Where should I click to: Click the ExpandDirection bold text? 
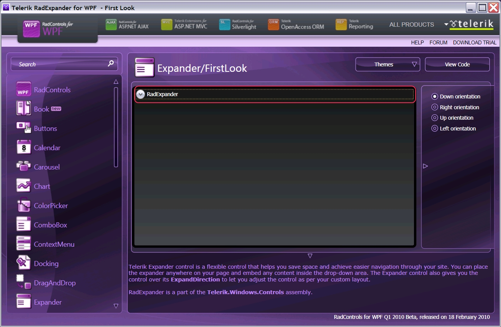(x=195, y=280)
